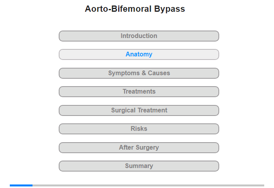Select the Anatomy menu item
This screenshot has width=274, height=188.
(139, 54)
